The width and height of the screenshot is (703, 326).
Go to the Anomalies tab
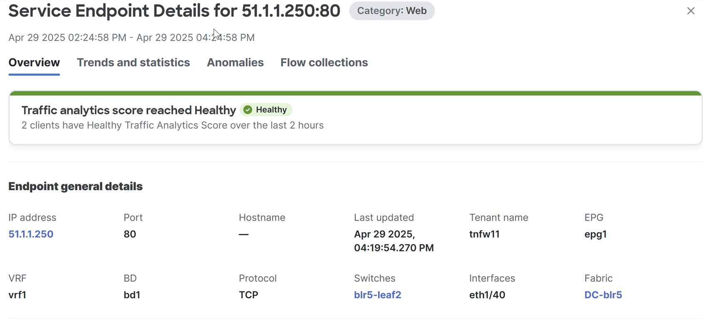click(235, 62)
